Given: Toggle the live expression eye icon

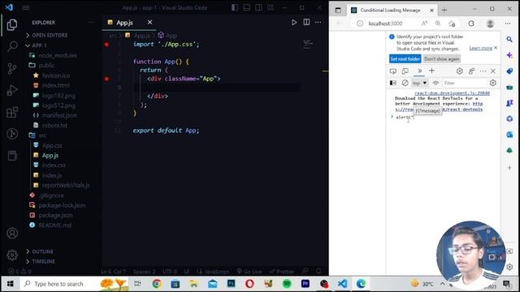Looking at the screenshot, I should pyautogui.click(x=435, y=83).
